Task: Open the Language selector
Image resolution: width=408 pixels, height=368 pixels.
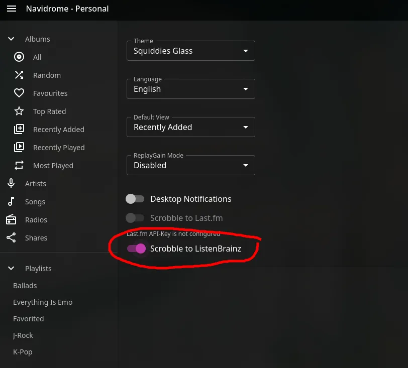Action: click(191, 88)
